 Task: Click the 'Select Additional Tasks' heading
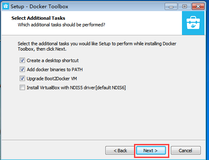pyautogui.click(x=38, y=18)
